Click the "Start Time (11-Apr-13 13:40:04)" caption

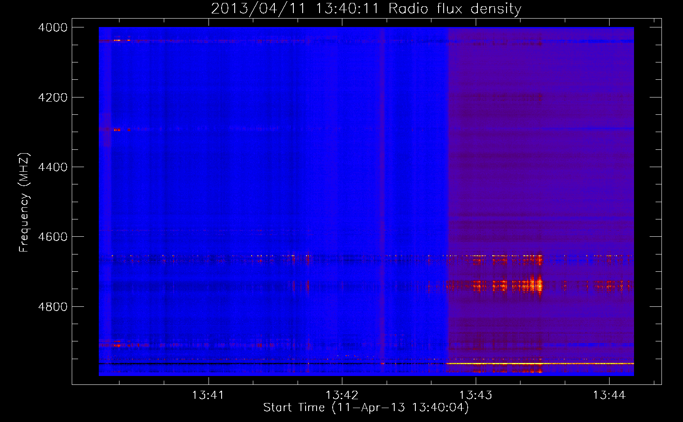pyautogui.click(x=366, y=408)
